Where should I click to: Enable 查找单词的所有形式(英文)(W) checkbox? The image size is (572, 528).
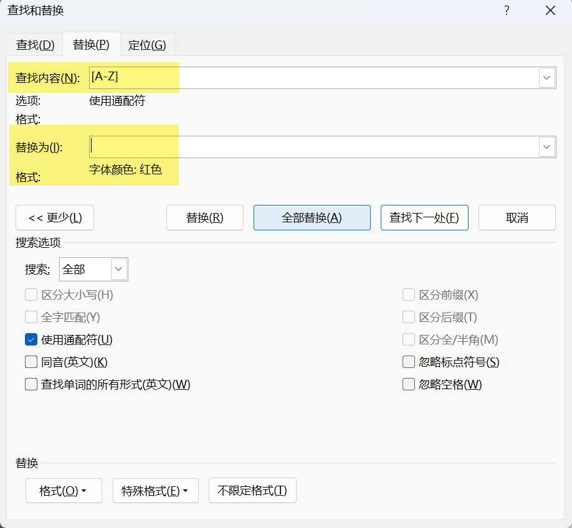(31, 384)
